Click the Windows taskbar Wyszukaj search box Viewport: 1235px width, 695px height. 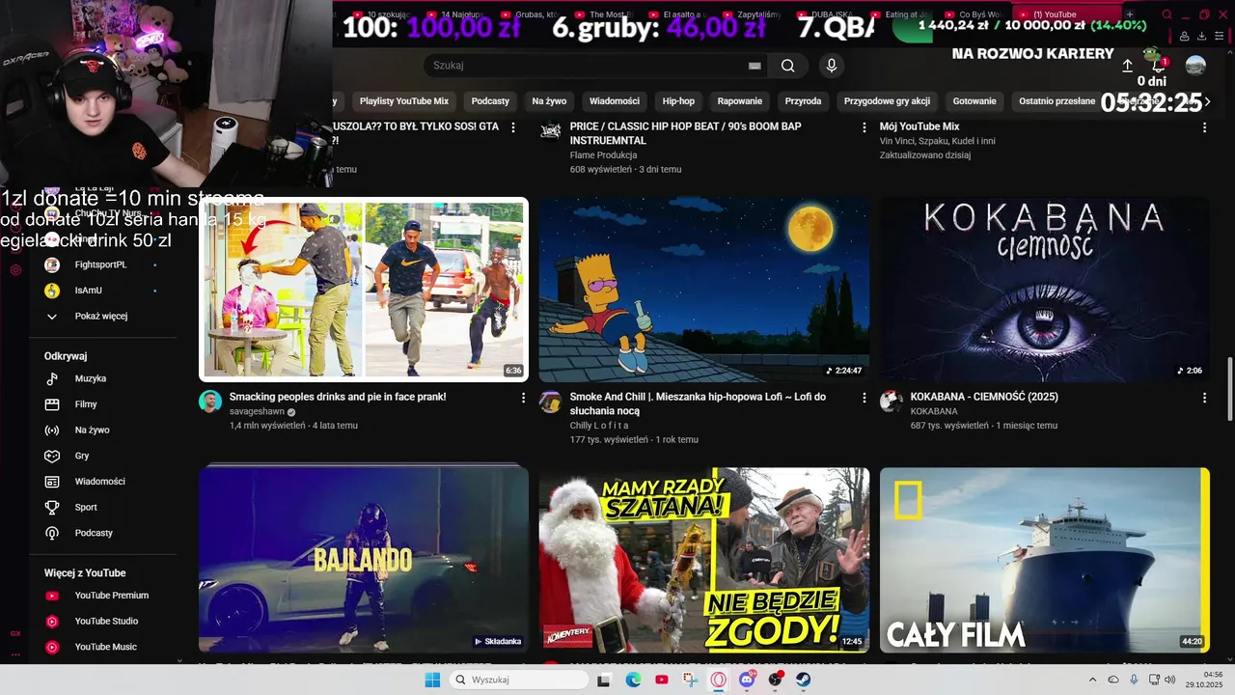coord(520,680)
